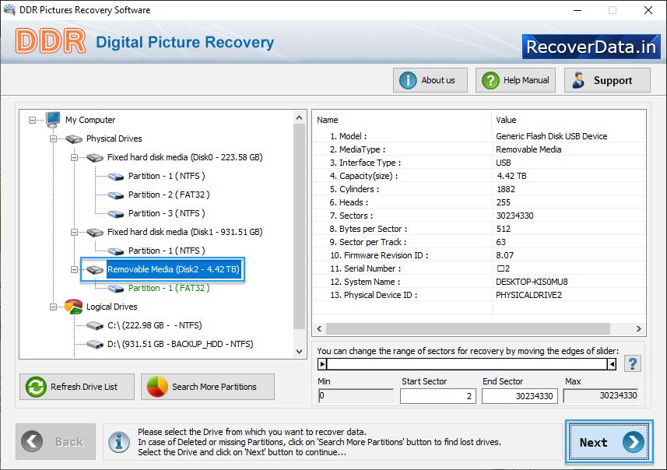Click the RecoverData.in banner logo
This screenshot has height=470, width=667.
[x=592, y=47]
